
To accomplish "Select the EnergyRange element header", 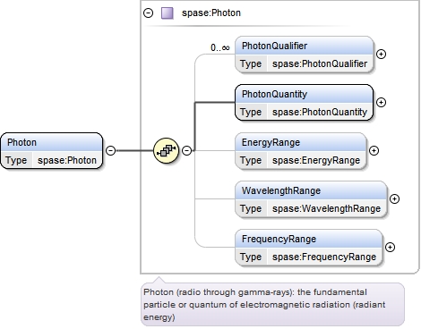I will [x=301, y=142].
